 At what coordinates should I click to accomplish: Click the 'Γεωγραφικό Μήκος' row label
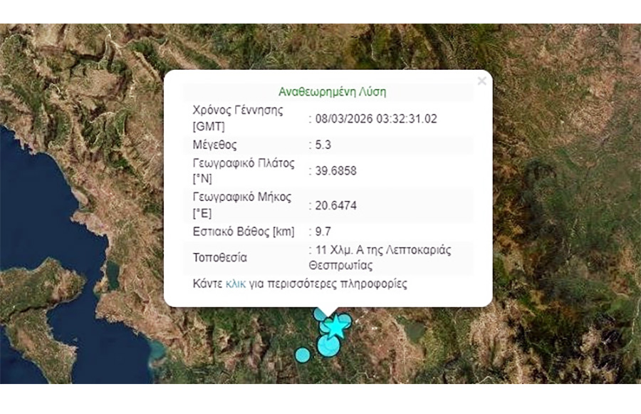click(241, 198)
